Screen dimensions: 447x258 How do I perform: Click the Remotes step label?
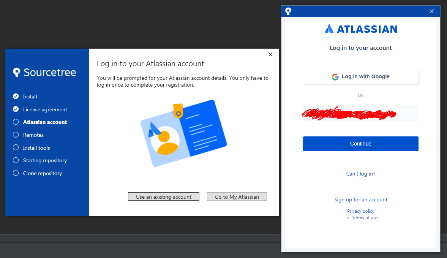(33, 135)
